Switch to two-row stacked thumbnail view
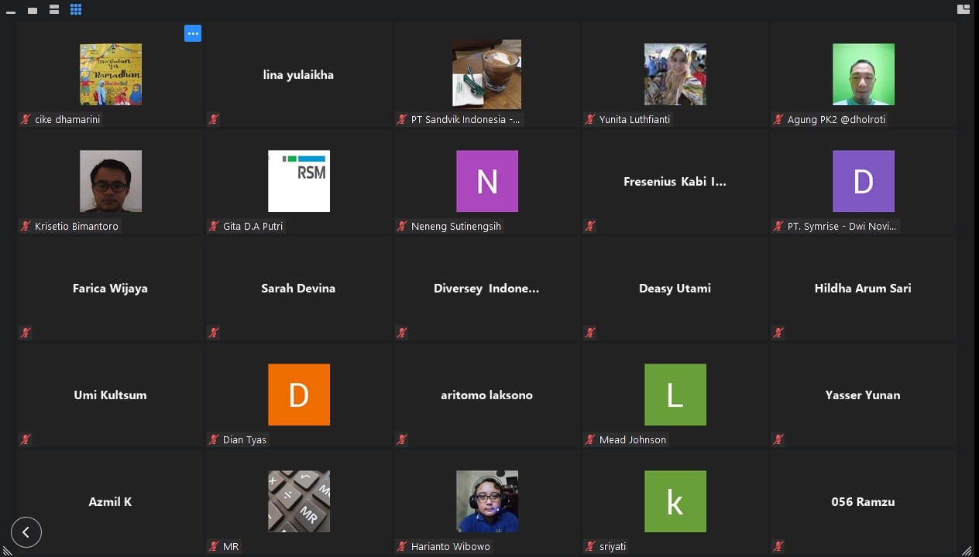This screenshot has height=557, width=979. click(54, 10)
